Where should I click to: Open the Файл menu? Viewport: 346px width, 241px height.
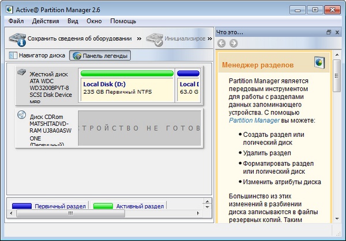tap(16, 21)
